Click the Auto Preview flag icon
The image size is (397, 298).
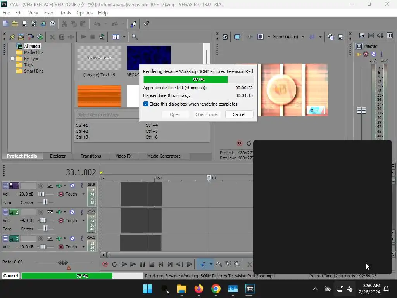[102, 37]
